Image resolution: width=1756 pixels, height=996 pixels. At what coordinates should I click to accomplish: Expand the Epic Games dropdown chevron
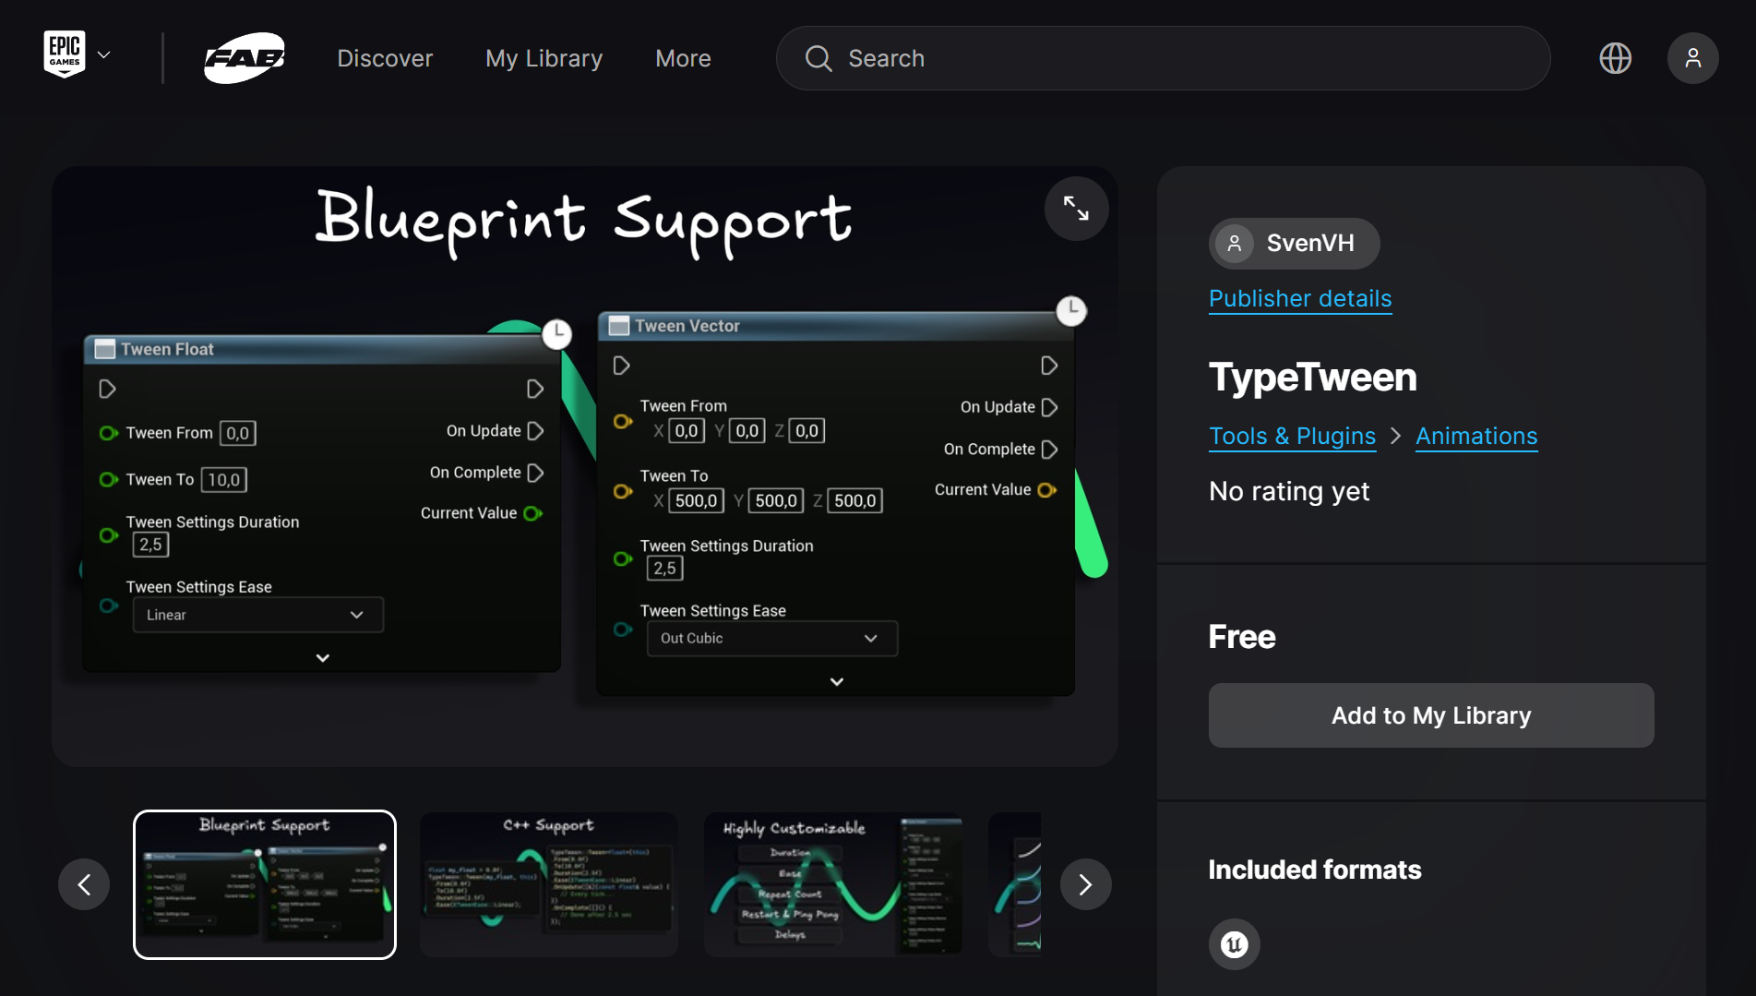click(x=104, y=55)
